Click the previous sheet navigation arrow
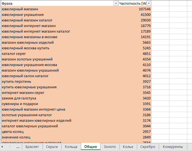This screenshot has width=192, height=151. coord(2,147)
